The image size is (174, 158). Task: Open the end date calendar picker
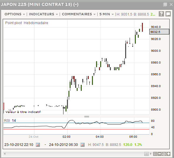[x=83, y=145]
